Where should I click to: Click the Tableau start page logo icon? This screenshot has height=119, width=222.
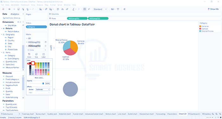coord(3,9)
